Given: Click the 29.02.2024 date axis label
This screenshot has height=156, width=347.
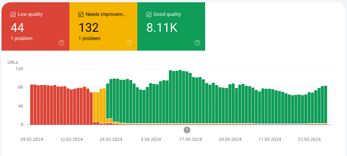Looking at the screenshot, I should point(32,139).
